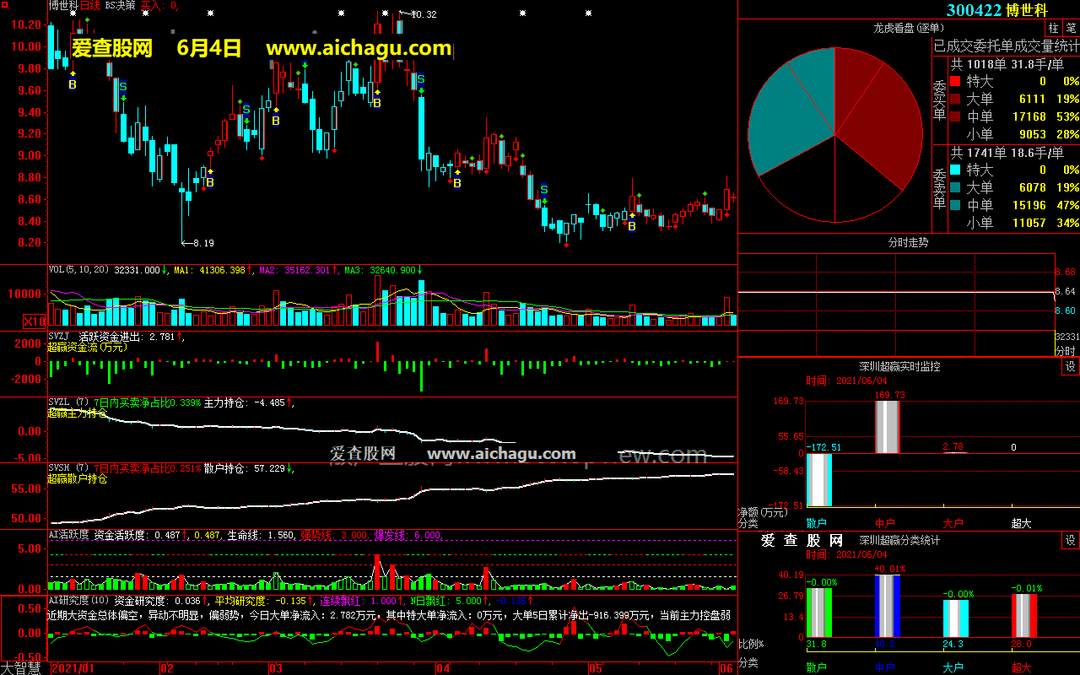1080x675 pixels.
Task: Click the AI活跃度 indicator label
Action: coord(69,534)
